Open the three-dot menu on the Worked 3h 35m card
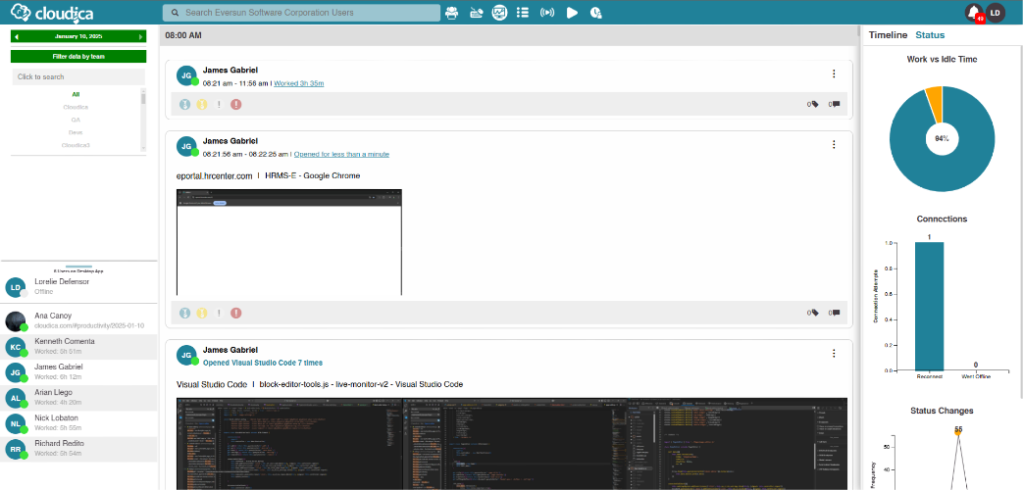The width and height of the screenshot is (1023, 490). (x=834, y=73)
